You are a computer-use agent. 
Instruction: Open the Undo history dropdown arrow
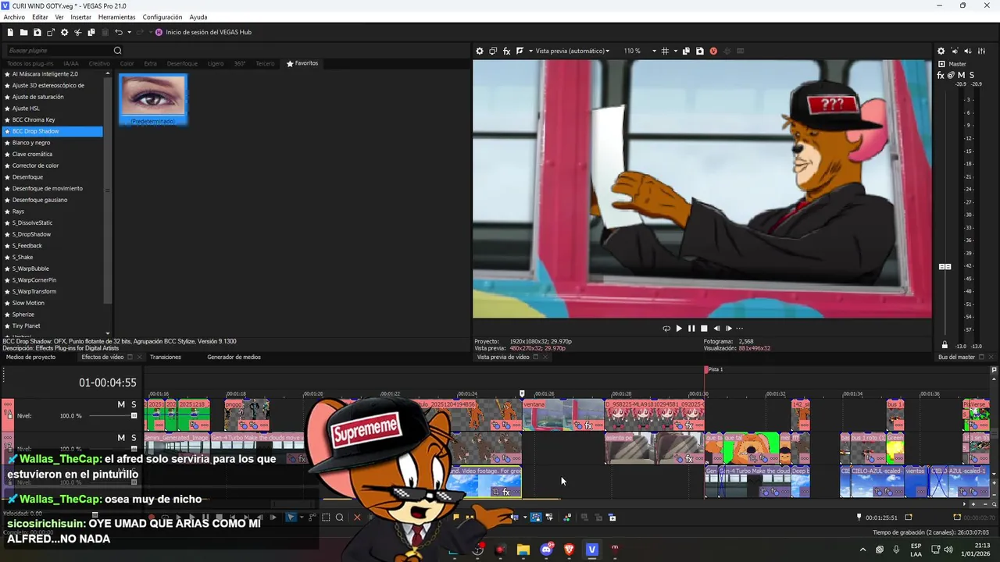(129, 32)
